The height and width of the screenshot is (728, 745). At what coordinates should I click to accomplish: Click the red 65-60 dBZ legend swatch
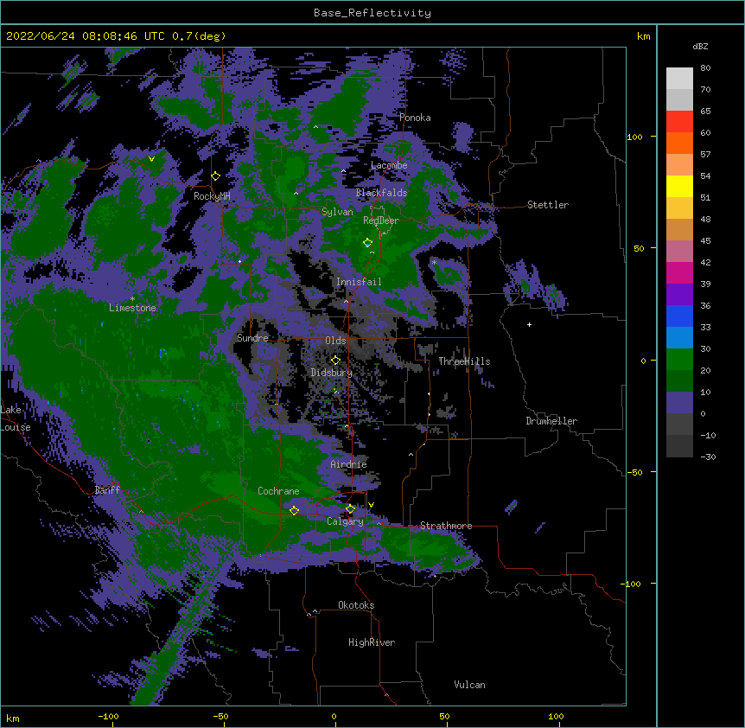coord(679,122)
